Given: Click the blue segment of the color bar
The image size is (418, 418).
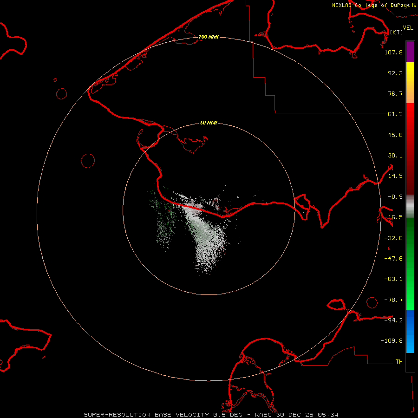Looking at the screenshot, I should (410, 331).
